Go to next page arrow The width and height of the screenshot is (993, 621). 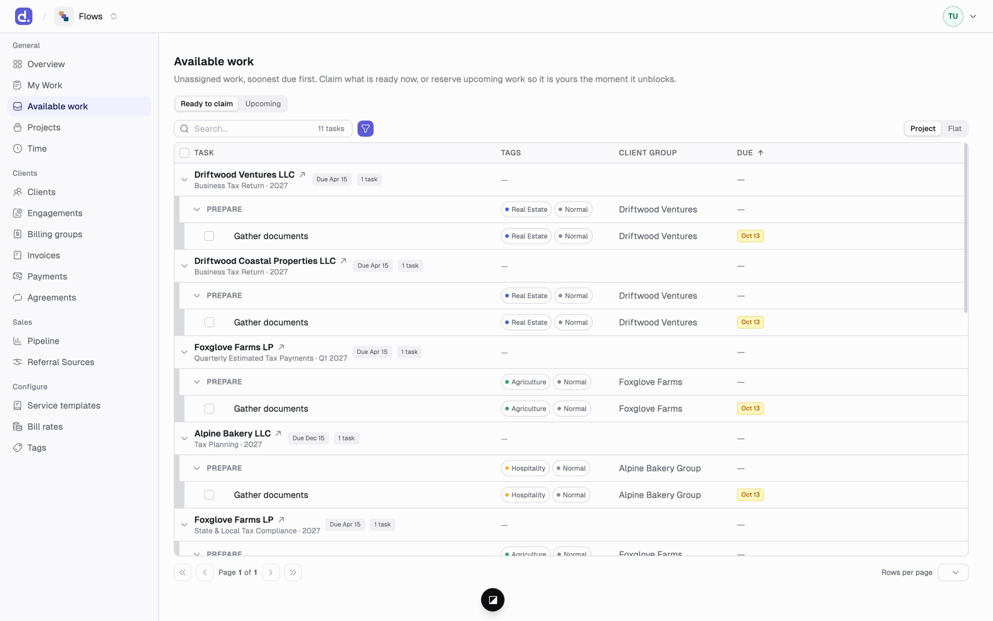pyautogui.click(x=271, y=573)
